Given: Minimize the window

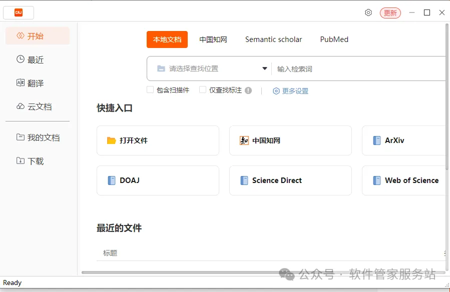Looking at the screenshot, I should click(412, 12).
